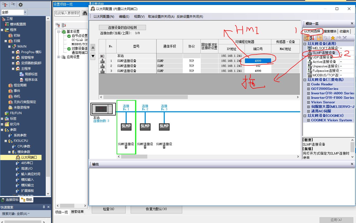Click the move-down arrow beside the device table
The width and height of the screenshot is (356, 223).
click(93, 56)
